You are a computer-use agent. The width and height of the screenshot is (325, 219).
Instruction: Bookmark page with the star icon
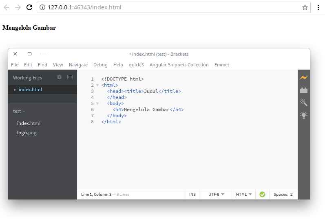click(x=305, y=7)
